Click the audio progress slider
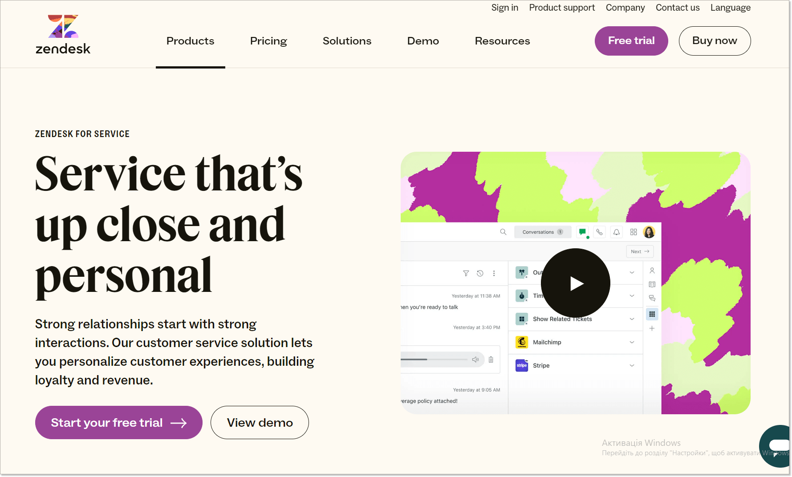792x477 pixels. coord(434,359)
